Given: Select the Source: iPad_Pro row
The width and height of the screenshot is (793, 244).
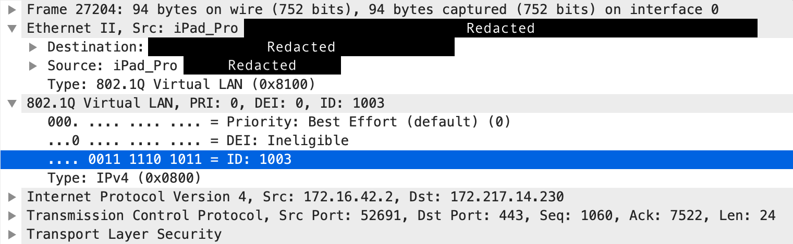Looking at the screenshot, I should click(396, 66).
